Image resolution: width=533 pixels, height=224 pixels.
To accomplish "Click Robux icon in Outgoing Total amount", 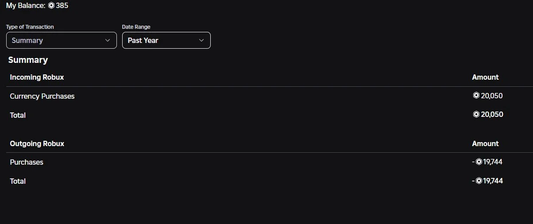I will click(479, 181).
